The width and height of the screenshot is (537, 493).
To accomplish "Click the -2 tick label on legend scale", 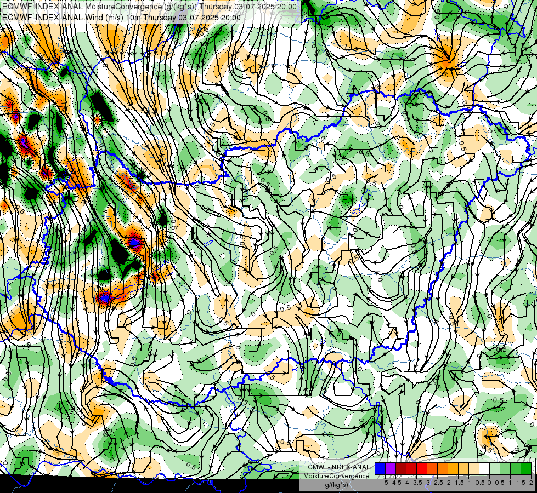I will [448, 483].
